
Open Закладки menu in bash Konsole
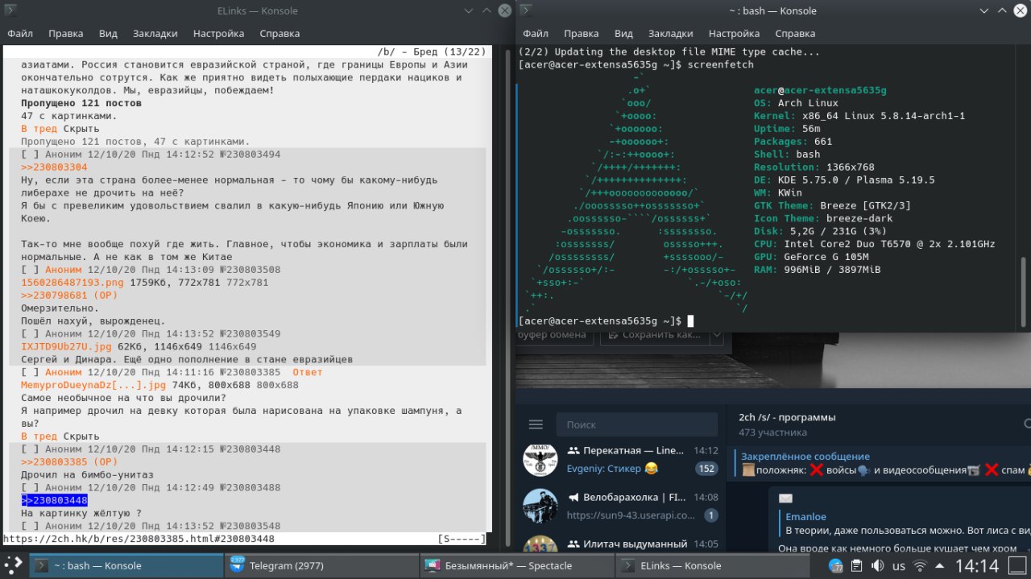pos(670,34)
